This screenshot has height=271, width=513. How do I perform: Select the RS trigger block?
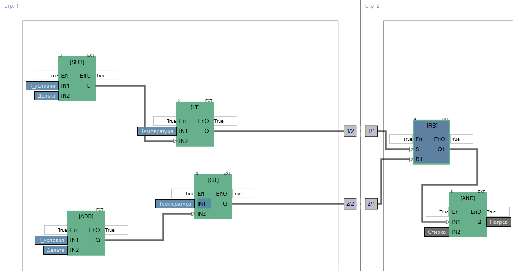coord(431,126)
